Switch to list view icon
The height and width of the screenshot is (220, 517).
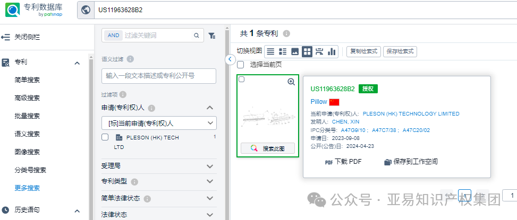(270, 51)
